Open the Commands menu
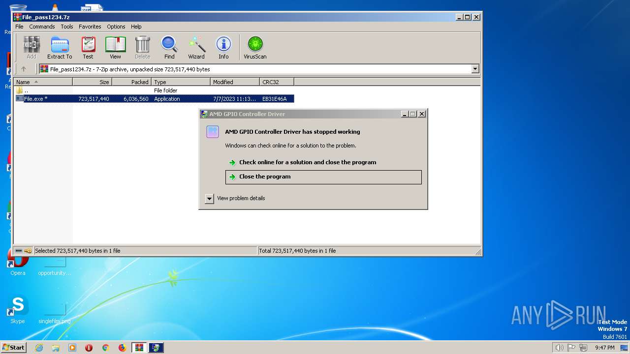Image resolution: width=630 pixels, height=354 pixels. [x=42, y=27]
